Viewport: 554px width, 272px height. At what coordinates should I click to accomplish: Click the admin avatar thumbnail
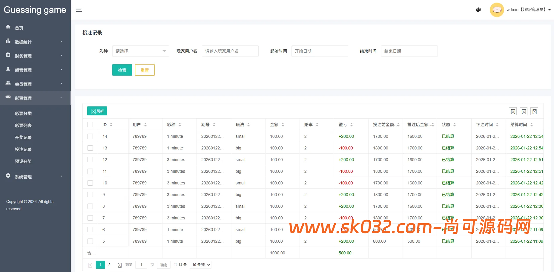[x=497, y=10]
